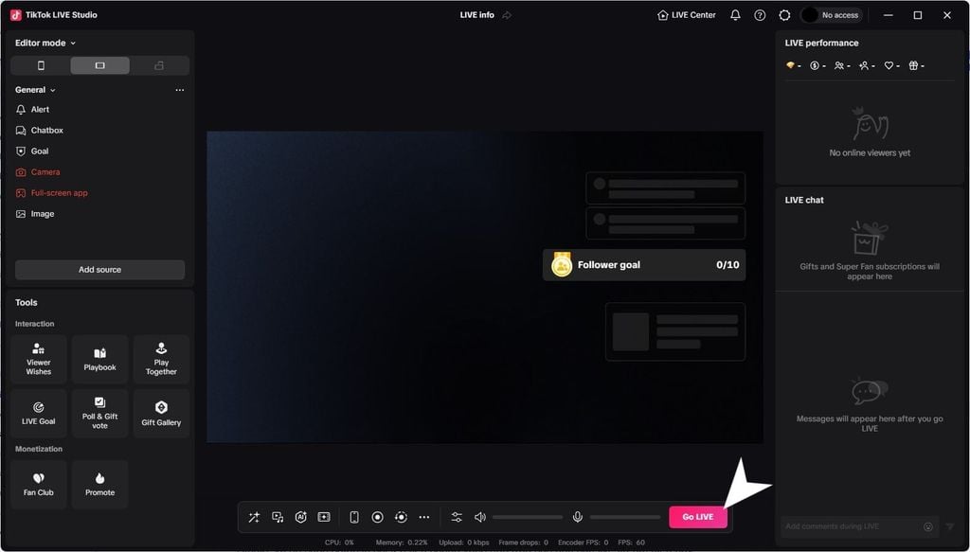
Task: Click the record icon in the bottom toolbar
Action: coord(377,517)
